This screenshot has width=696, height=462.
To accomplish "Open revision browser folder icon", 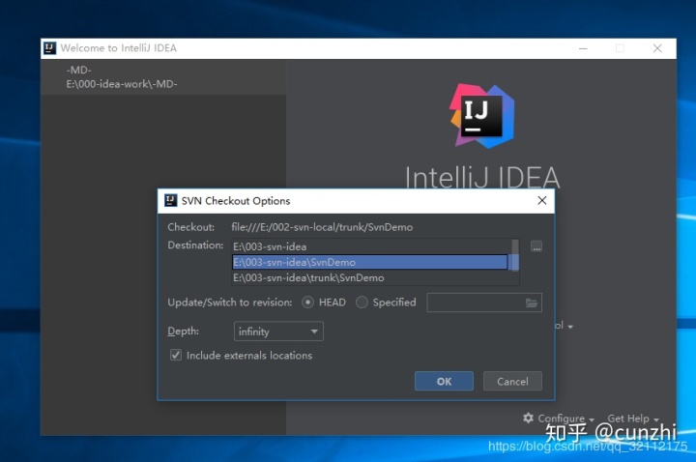I will tap(532, 303).
